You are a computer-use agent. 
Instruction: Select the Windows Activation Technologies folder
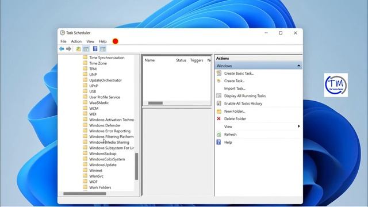click(x=112, y=120)
